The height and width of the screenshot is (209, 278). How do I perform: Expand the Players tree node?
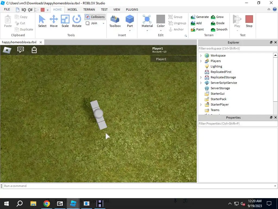point(201,61)
